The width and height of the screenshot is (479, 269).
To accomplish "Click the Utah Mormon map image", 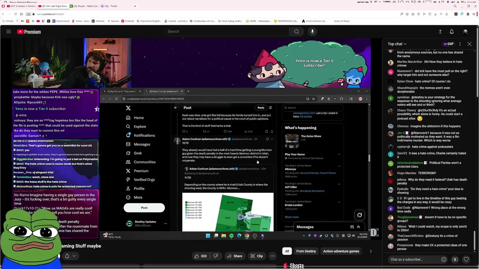I will (x=228, y=212).
